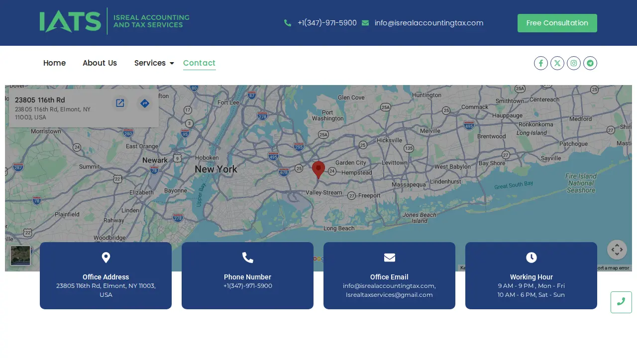Select the Services menu item
637x358 pixels.
click(150, 63)
